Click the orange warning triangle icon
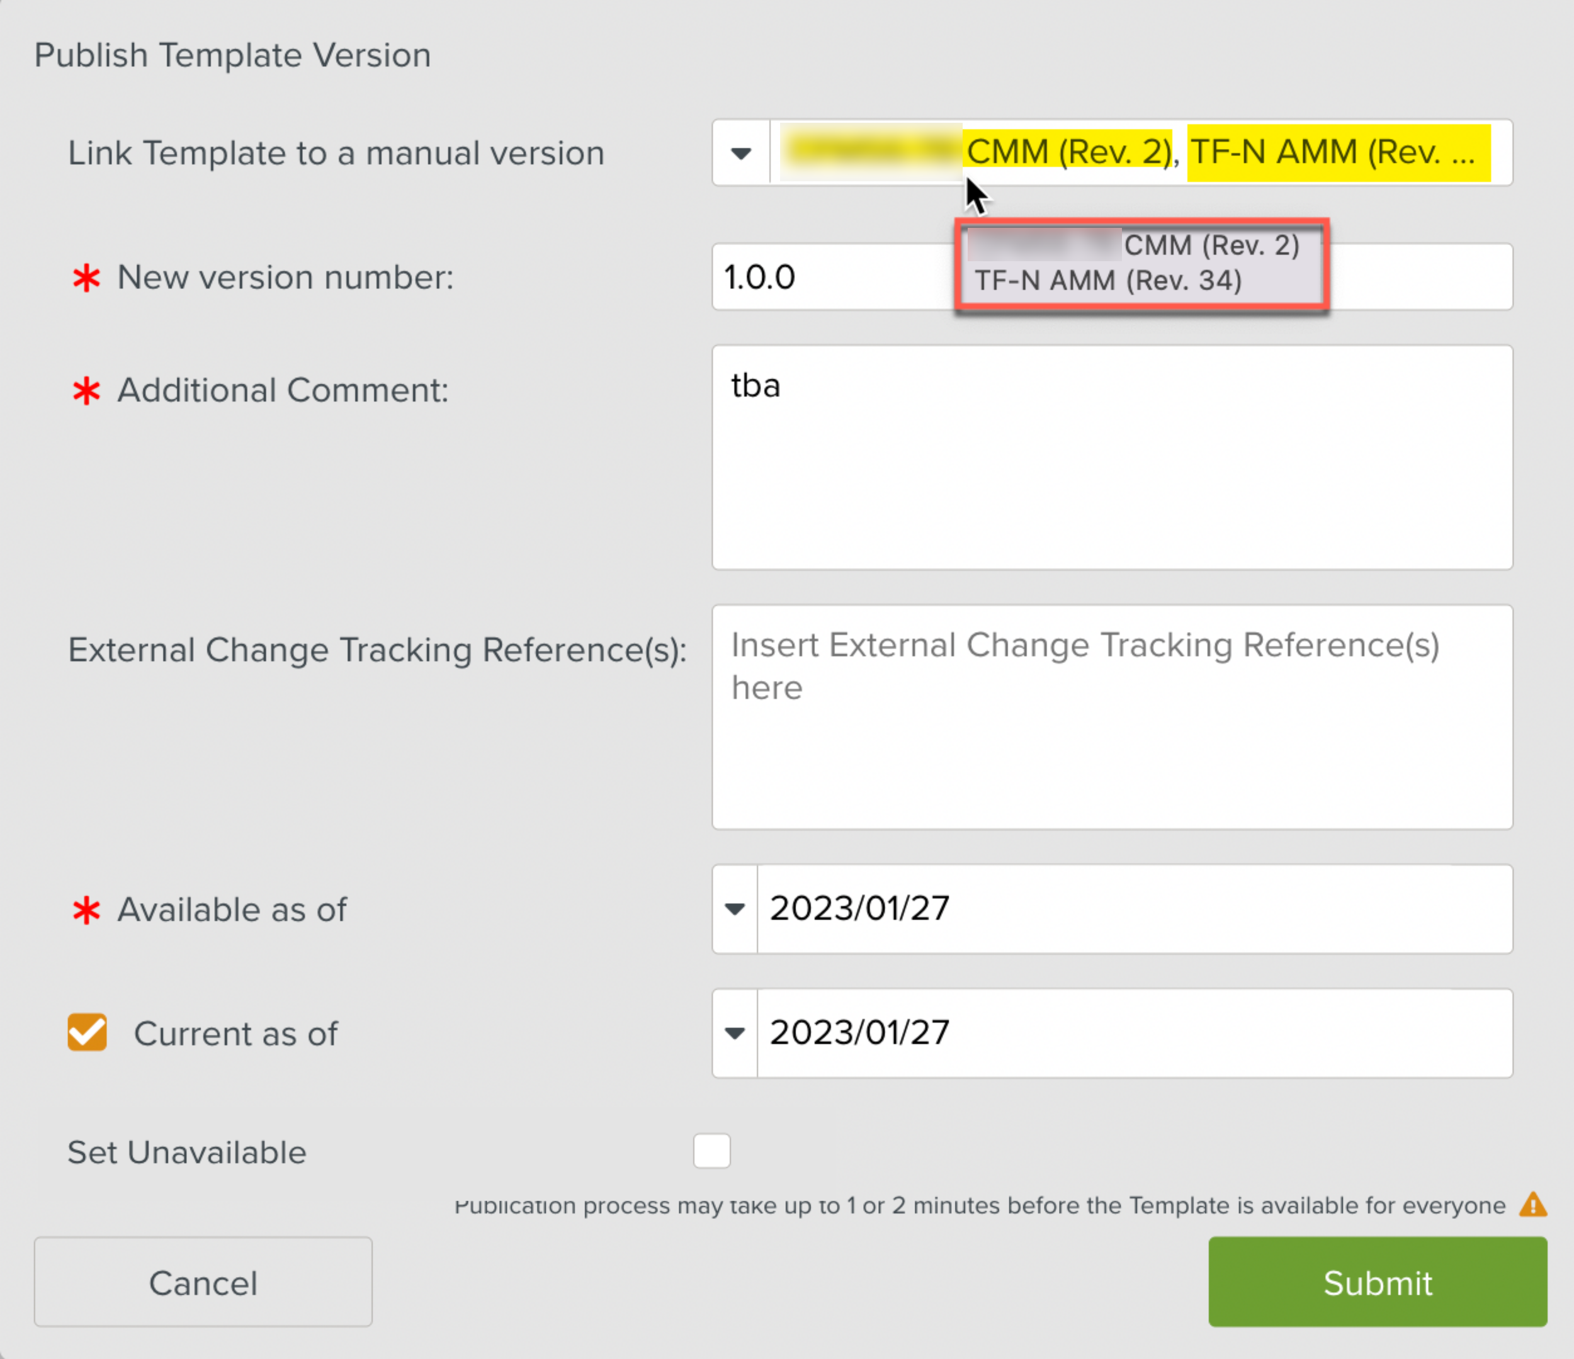 1532,1205
